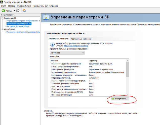The width and height of the screenshot is (160, 125).
Task: Select Управление счетчиками производительности item
Action: point(23,32)
